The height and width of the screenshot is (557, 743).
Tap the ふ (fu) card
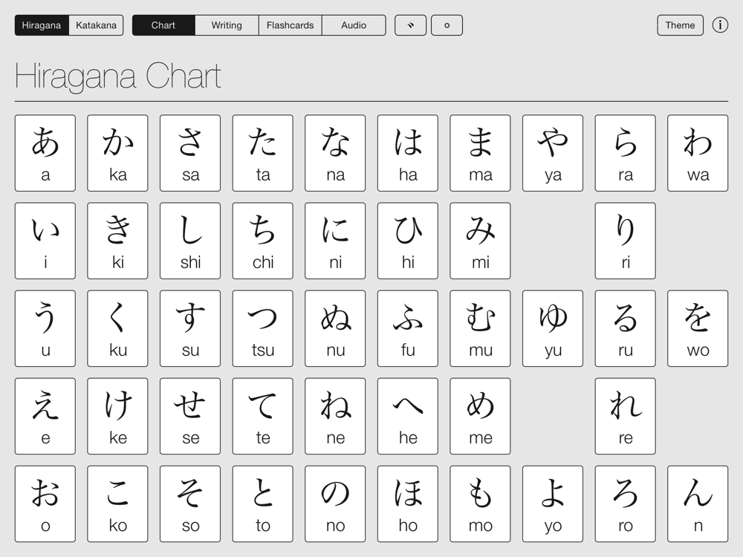coord(407,328)
